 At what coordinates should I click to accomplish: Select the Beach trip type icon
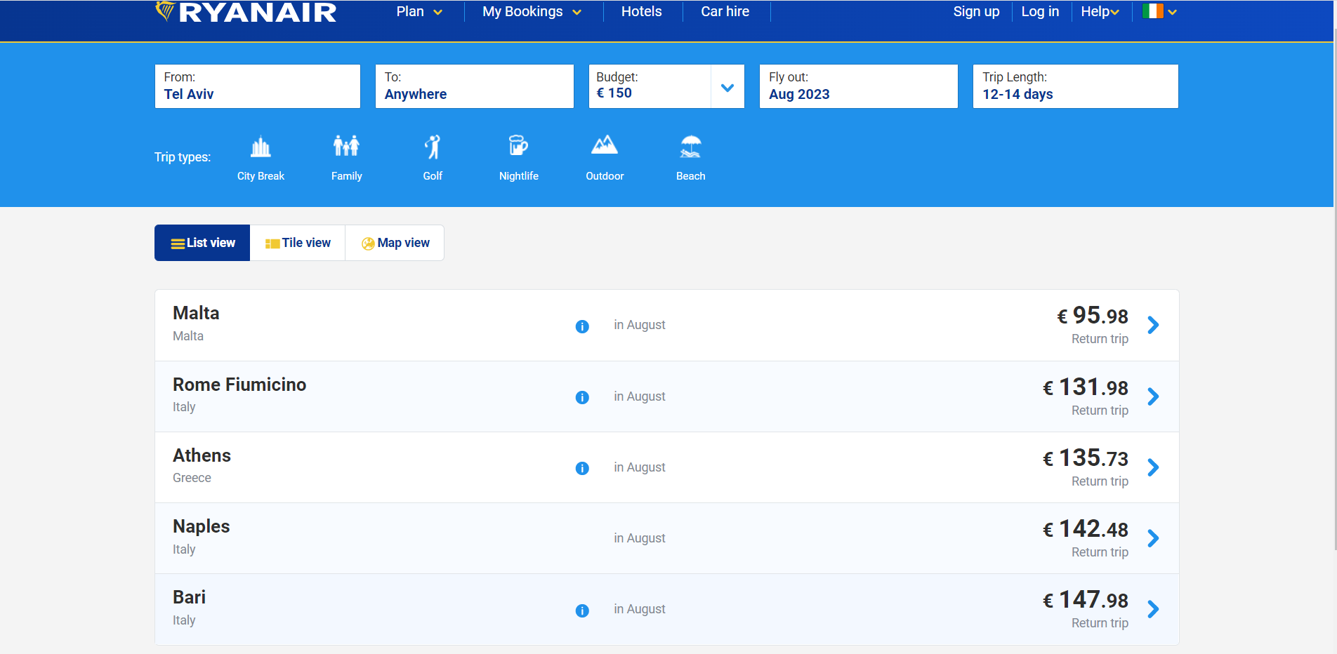pyautogui.click(x=691, y=146)
